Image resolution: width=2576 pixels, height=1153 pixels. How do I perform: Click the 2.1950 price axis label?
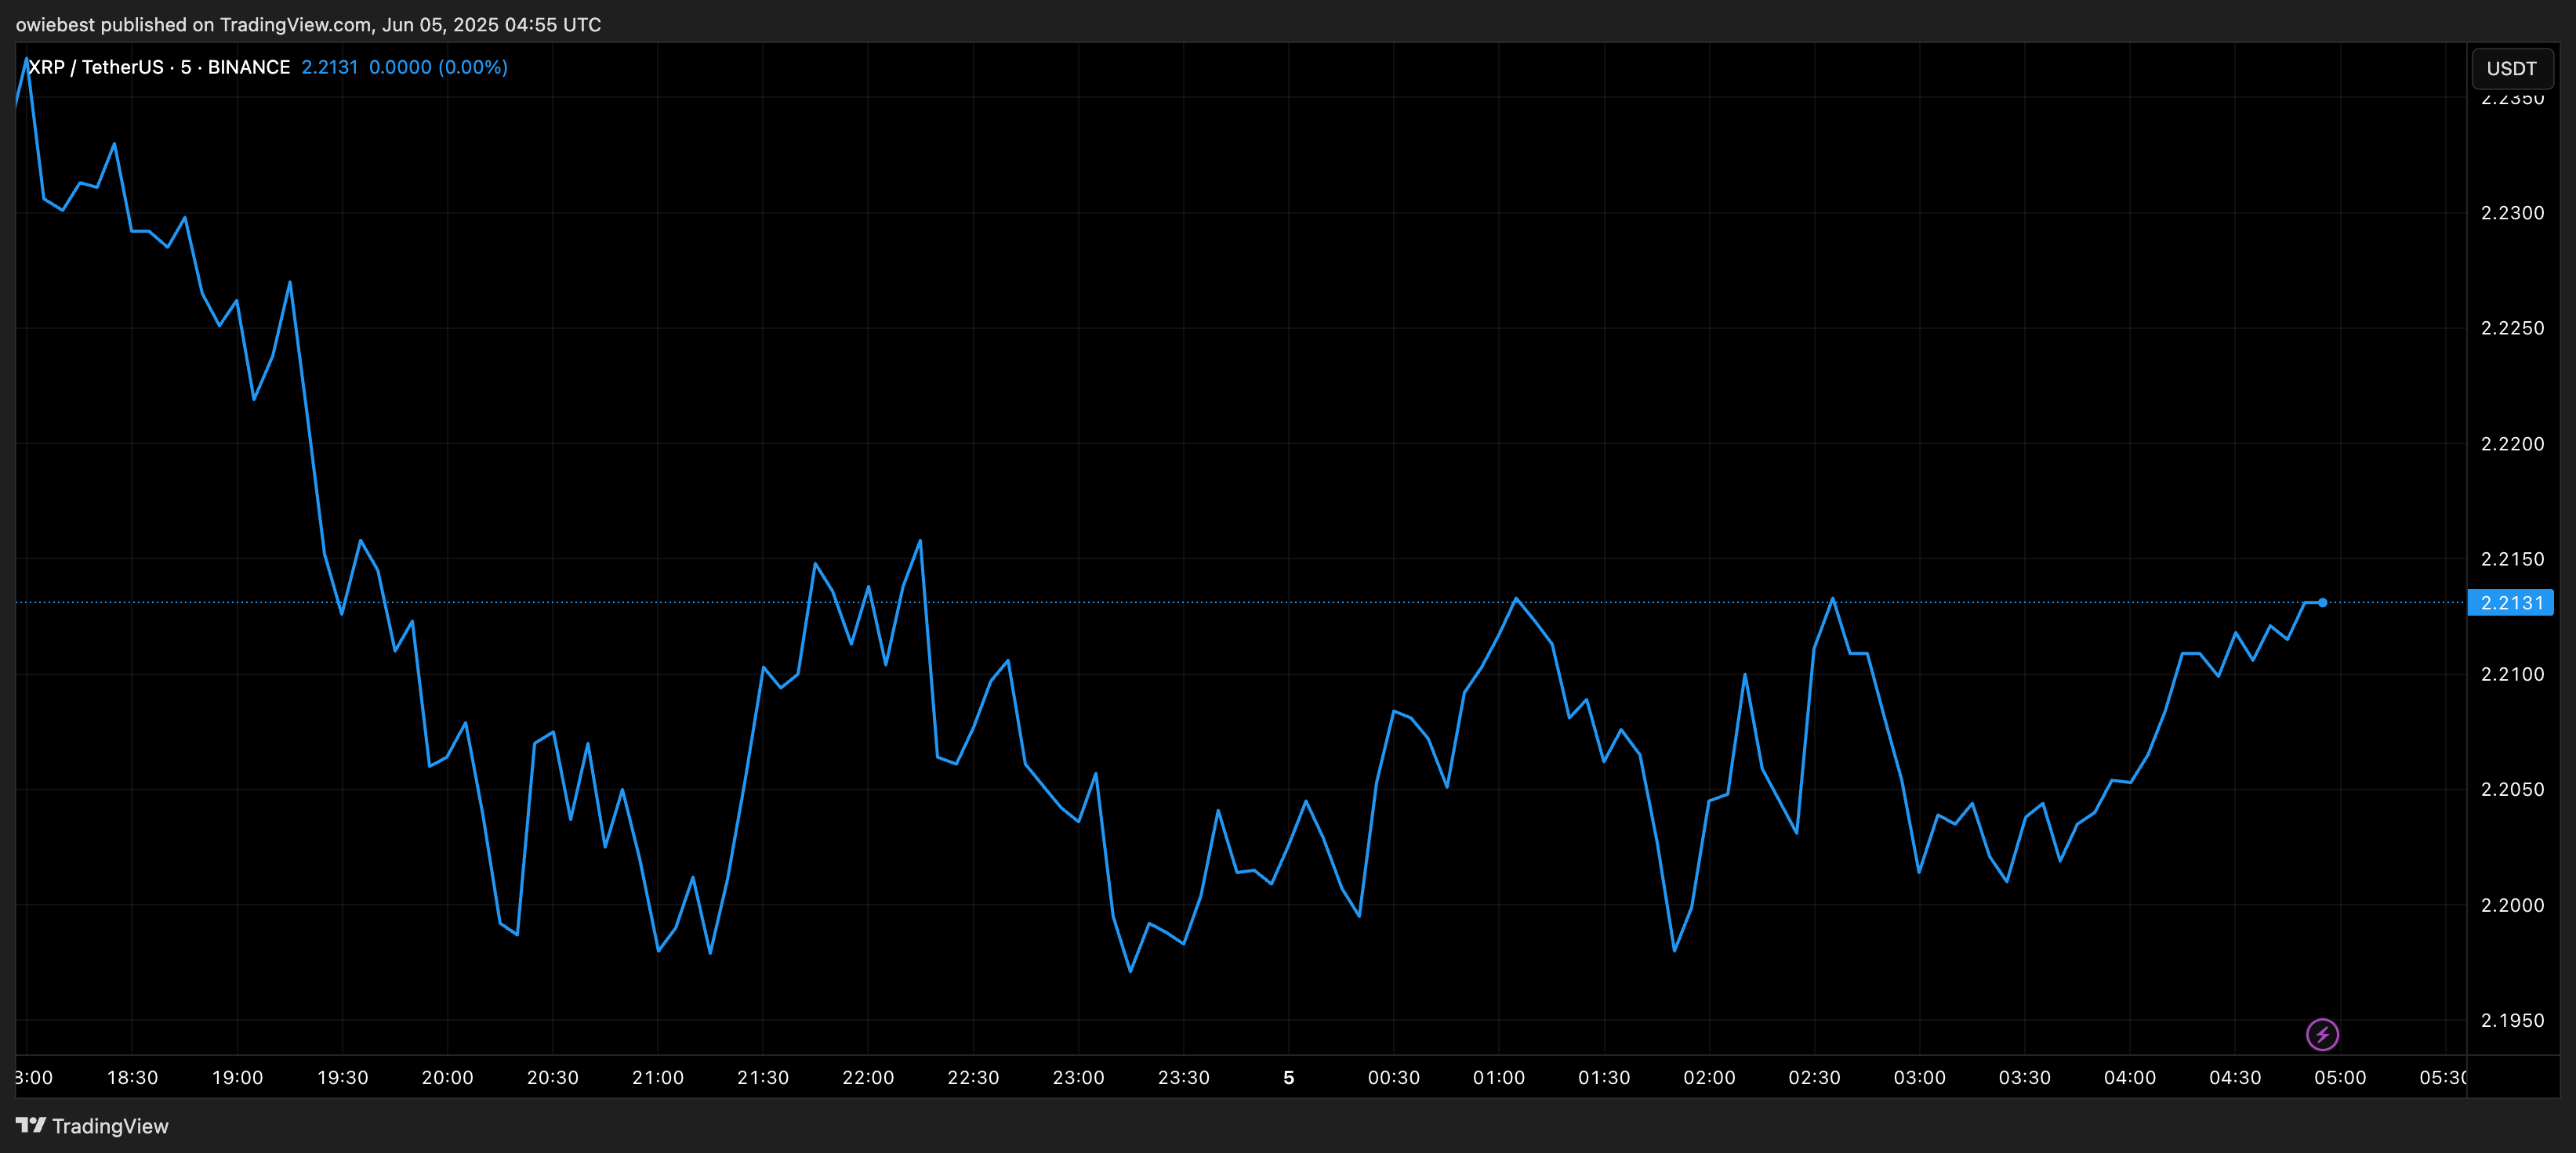[2512, 1020]
